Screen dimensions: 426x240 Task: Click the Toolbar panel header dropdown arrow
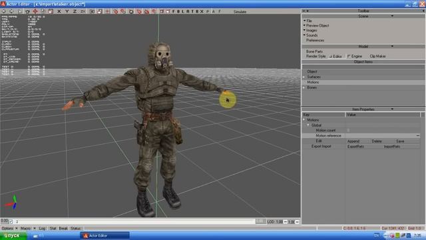(308, 11)
